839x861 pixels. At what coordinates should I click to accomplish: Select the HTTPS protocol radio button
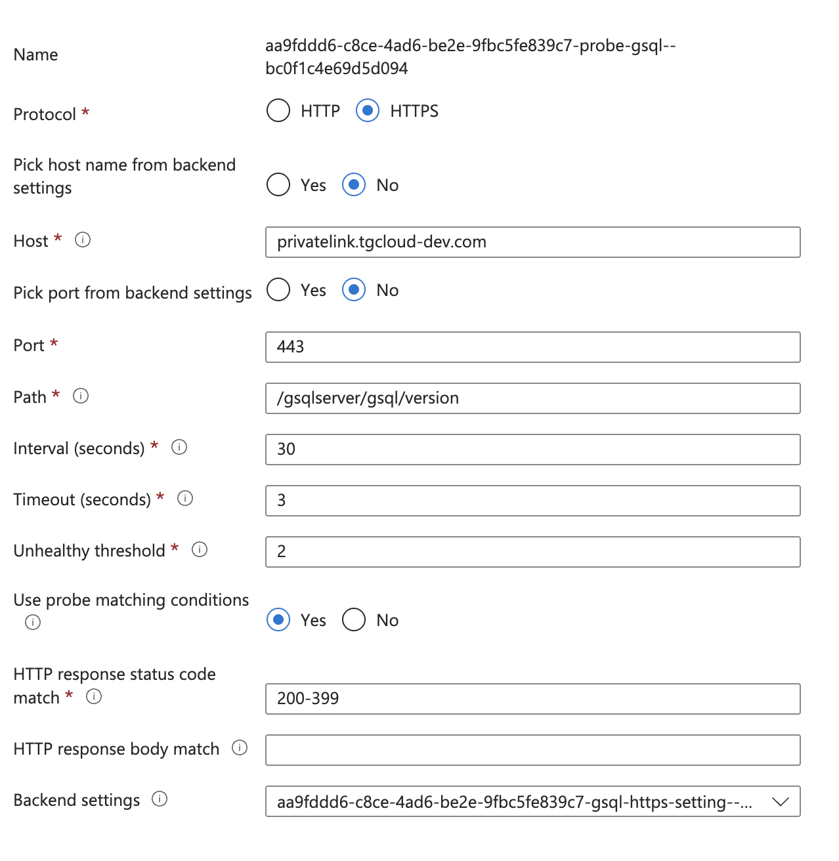click(368, 111)
